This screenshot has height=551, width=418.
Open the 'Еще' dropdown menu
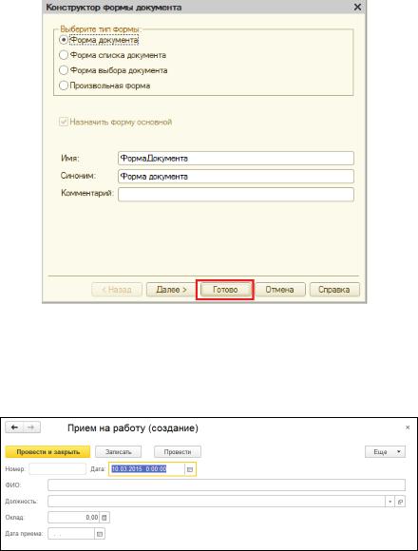click(x=385, y=452)
